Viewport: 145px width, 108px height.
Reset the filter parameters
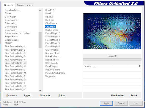[x=134, y=96]
